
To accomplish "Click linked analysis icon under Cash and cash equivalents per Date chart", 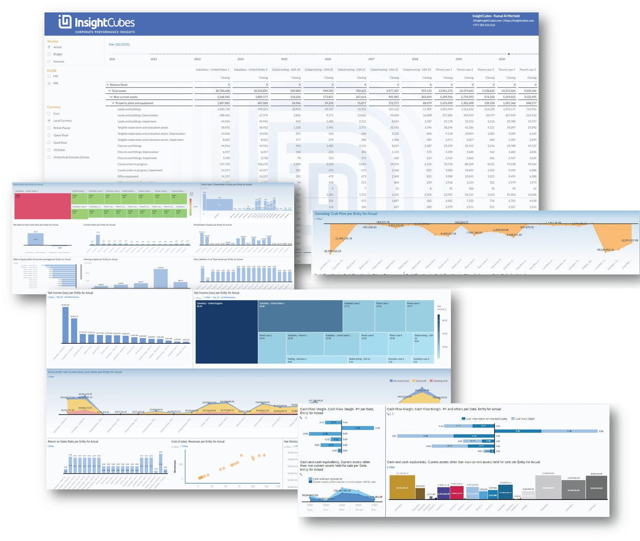I will (x=301, y=474).
